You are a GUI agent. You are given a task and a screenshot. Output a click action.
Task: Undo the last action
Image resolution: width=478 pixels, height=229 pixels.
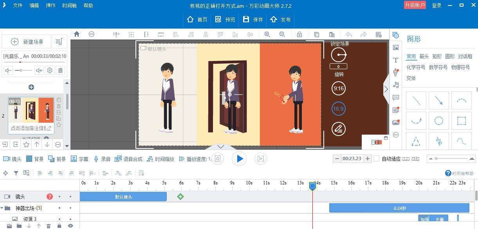pos(349,34)
